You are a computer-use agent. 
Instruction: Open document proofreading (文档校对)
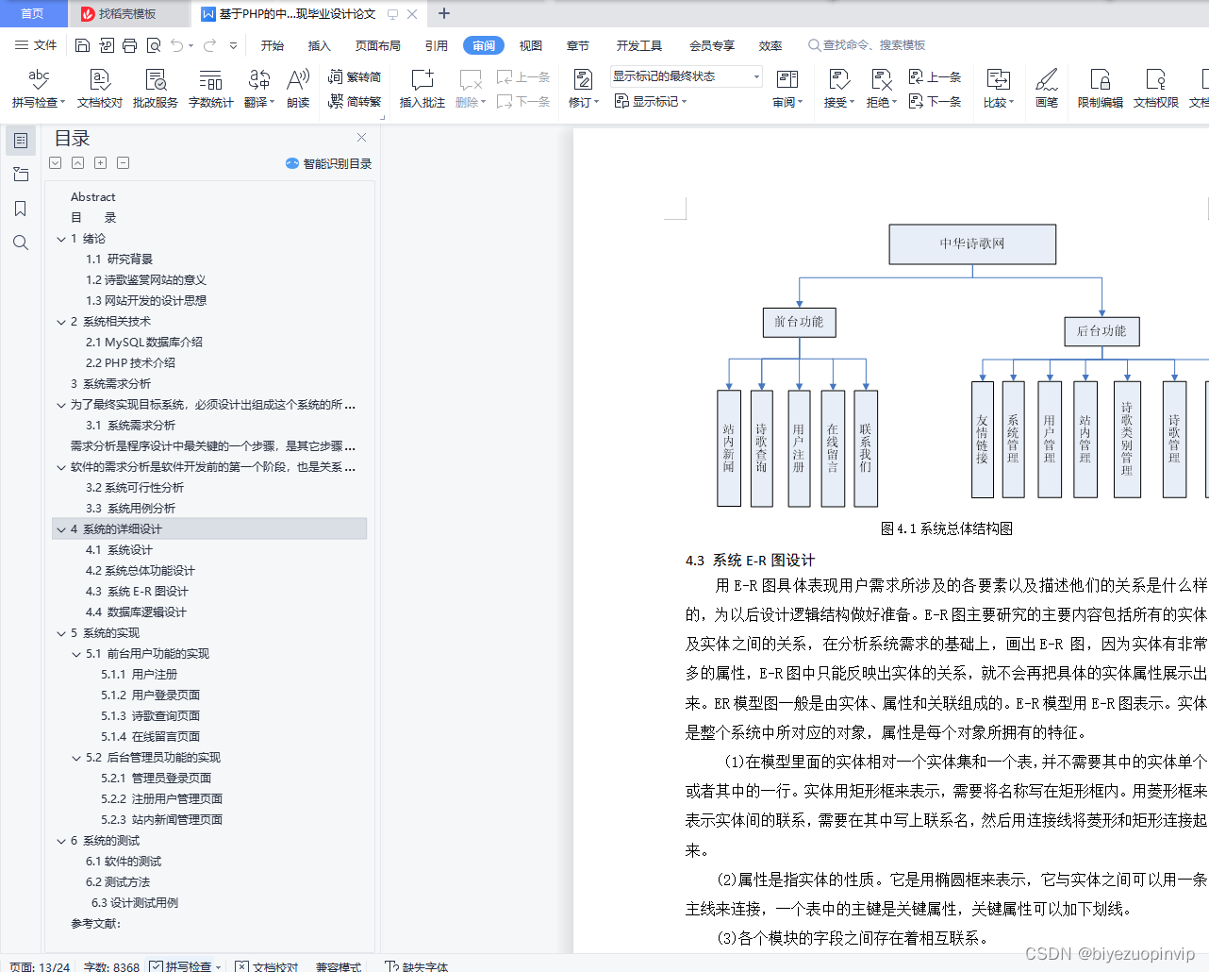point(100,89)
